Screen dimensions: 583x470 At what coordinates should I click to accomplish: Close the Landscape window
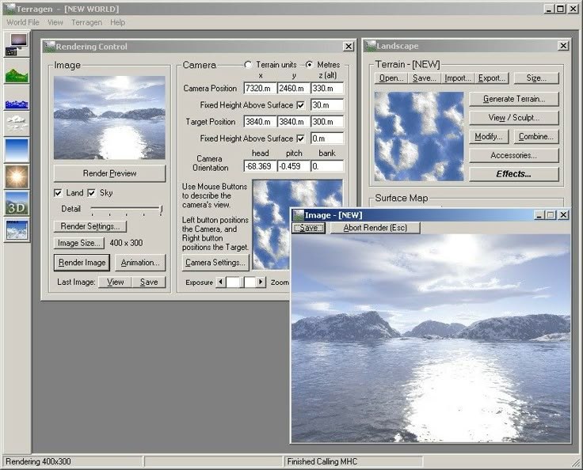(563, 46)
